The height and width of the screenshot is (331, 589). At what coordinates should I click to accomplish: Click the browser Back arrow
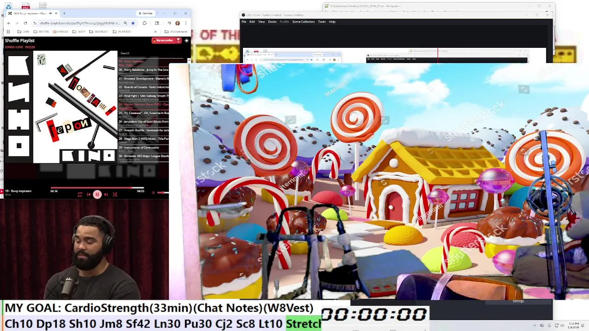pyautogui.click(x=8, y=23)
